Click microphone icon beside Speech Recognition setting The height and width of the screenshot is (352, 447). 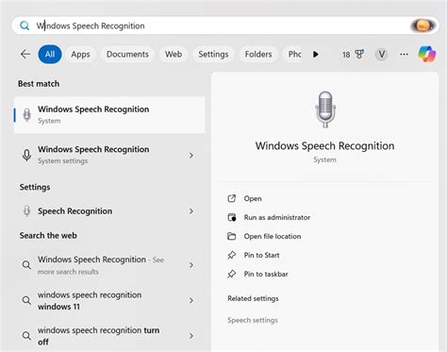pyautogui.click(x=26, y=211)
